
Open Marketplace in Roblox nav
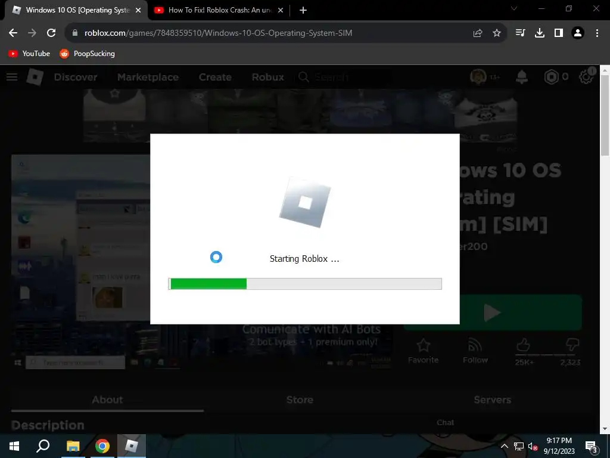pyautogui.click(x=148, y=77)
